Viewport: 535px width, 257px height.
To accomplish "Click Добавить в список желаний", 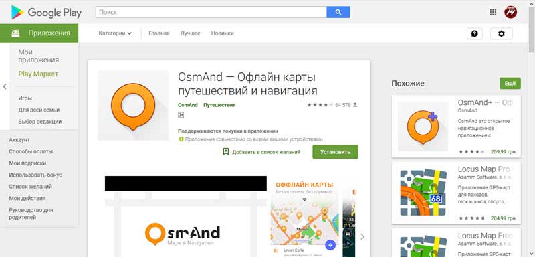I will coord(266,152).
